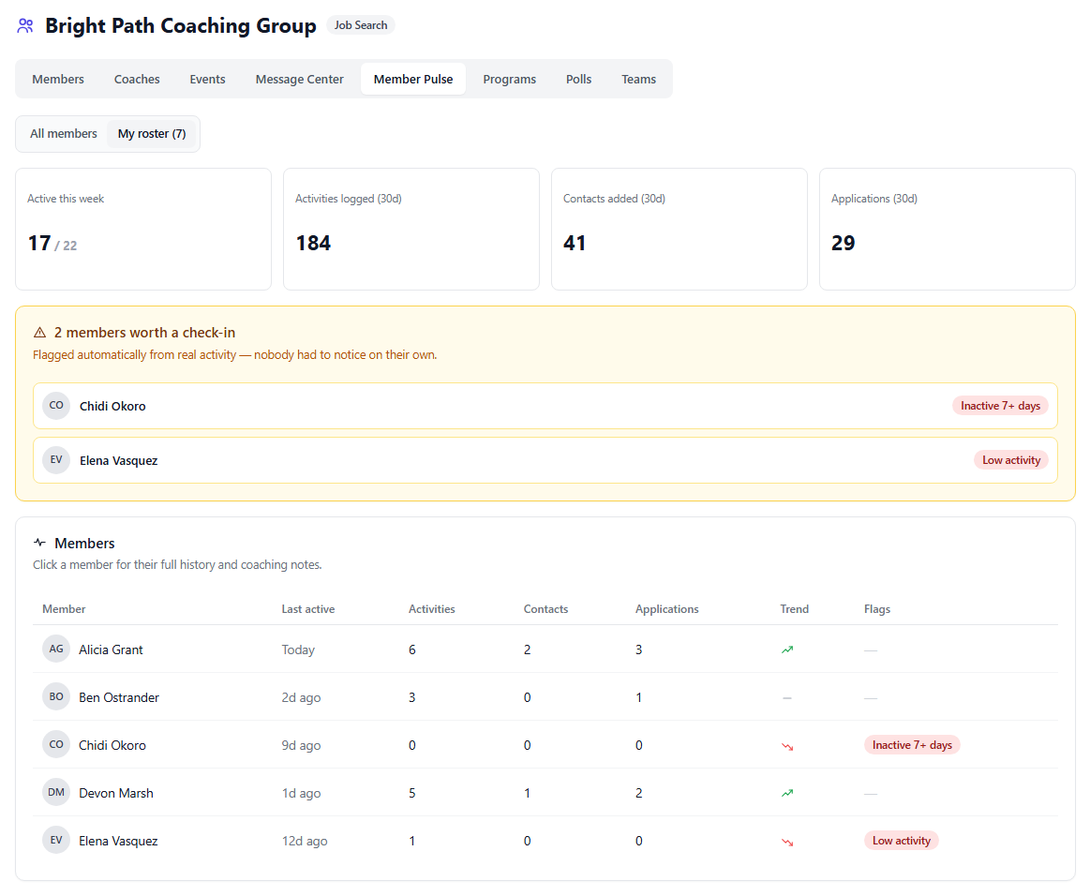
Task: Open the Events tab
Action: coord(207,80)
